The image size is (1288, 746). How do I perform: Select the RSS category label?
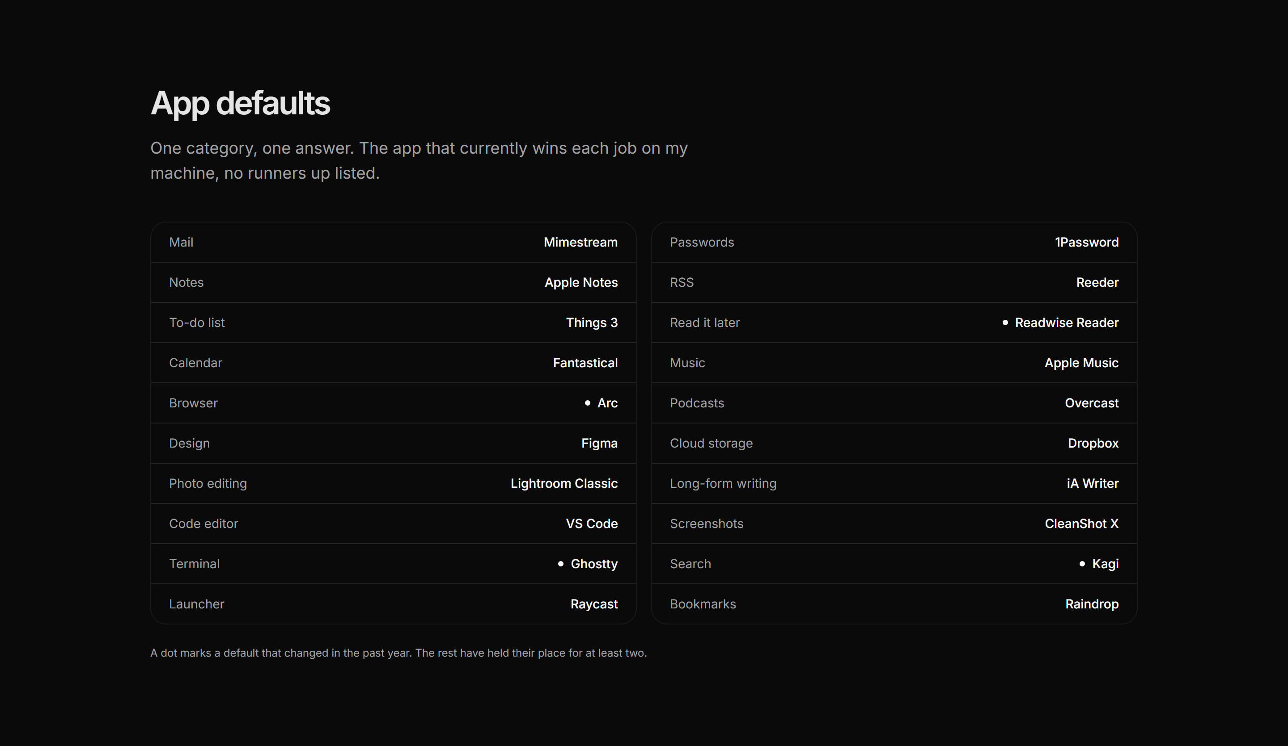[682, 282]
